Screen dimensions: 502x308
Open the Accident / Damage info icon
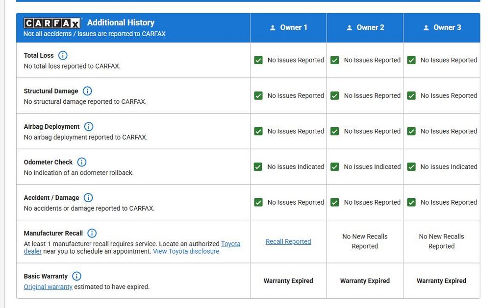pyautogui.click(x=88, y=198)
